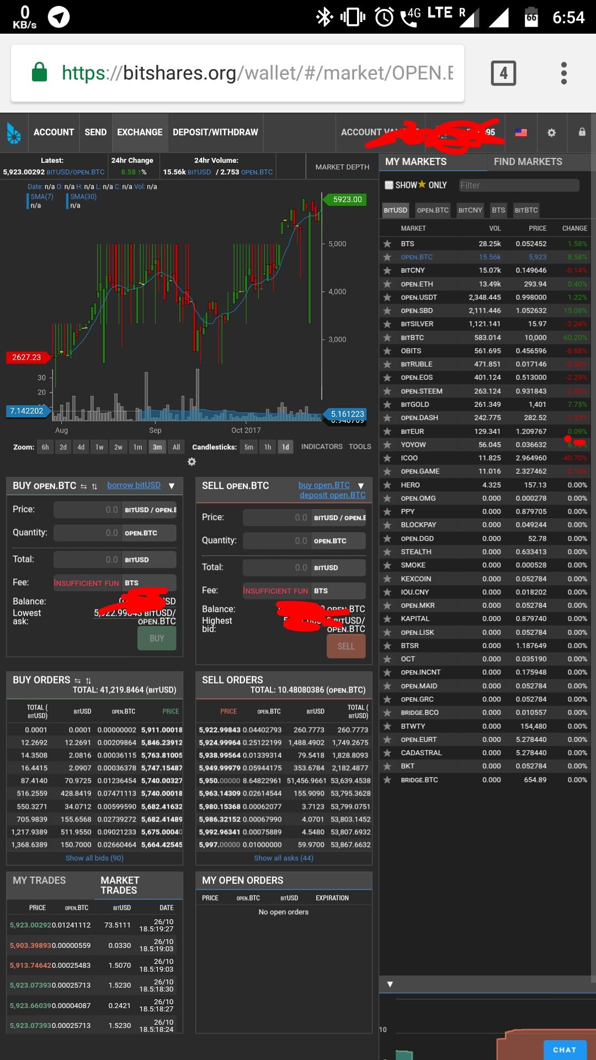Star the OPEN.ETH market row

point(387,284)
